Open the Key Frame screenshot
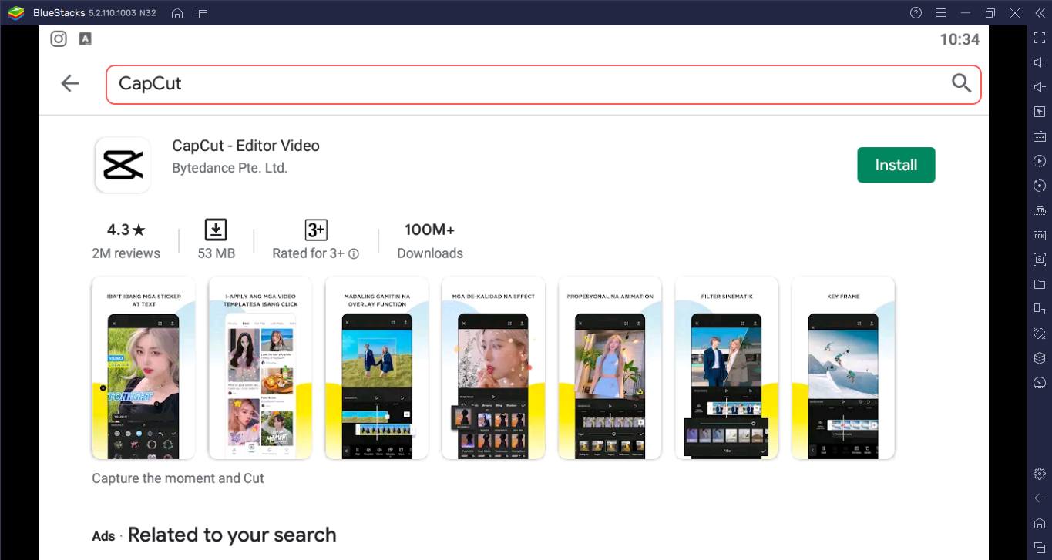Screen dimensions: 1052x560 click(843, 368)
